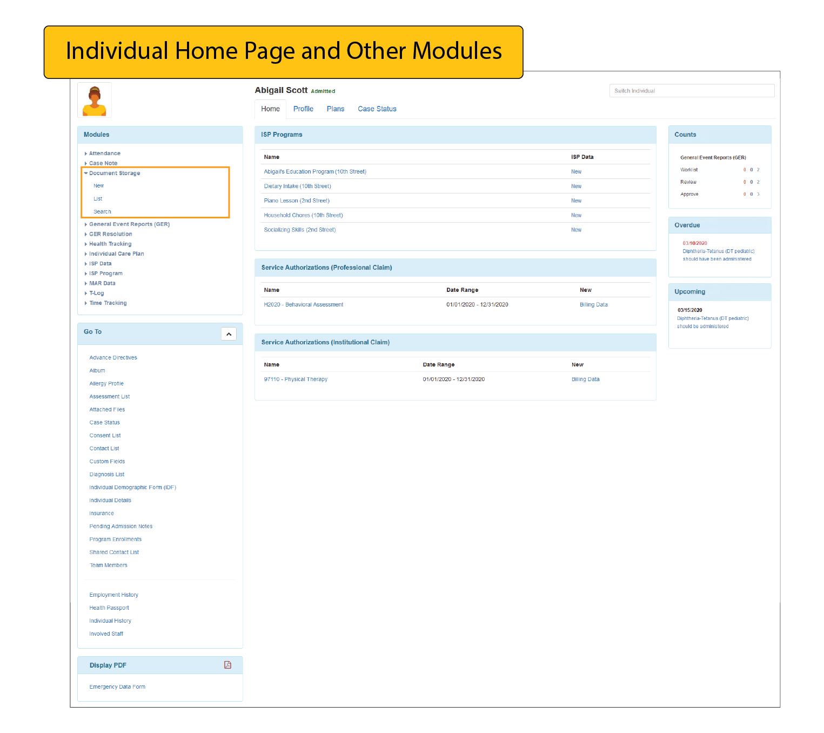Viewport: 824px width, 733px height.
Task: Switch to the Home tab
Action: click(x=270, y=109)
